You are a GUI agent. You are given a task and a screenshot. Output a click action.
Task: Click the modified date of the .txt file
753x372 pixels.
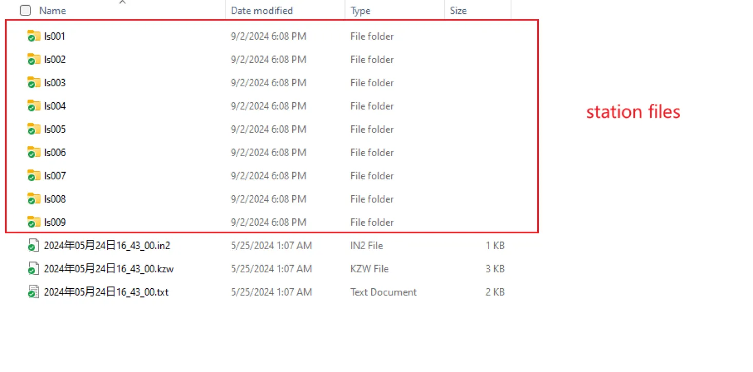click(x=271, y=292)
